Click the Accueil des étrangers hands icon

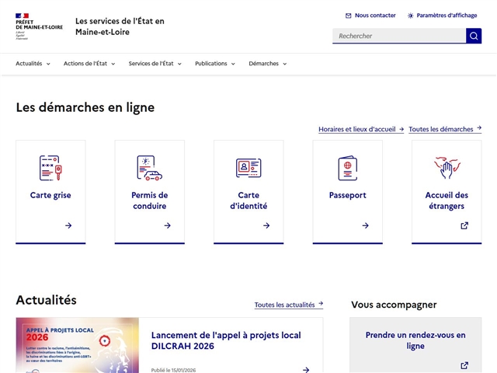point(447,168)
